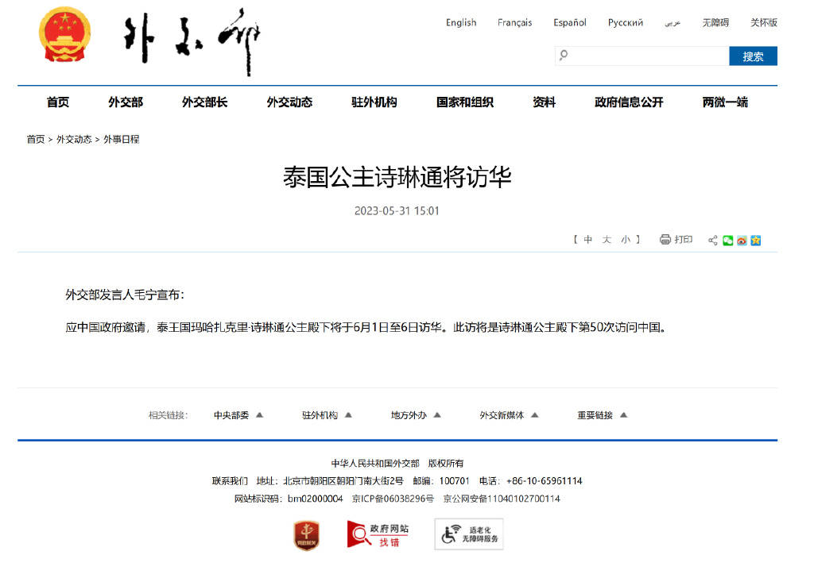Click the QQ Zone star share icon
The height and width of the screenshot is (574, 814).
click(x=756, y=241)
